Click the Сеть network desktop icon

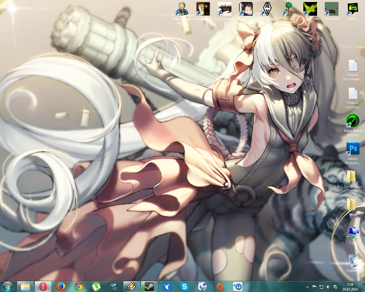pos(353,235)
